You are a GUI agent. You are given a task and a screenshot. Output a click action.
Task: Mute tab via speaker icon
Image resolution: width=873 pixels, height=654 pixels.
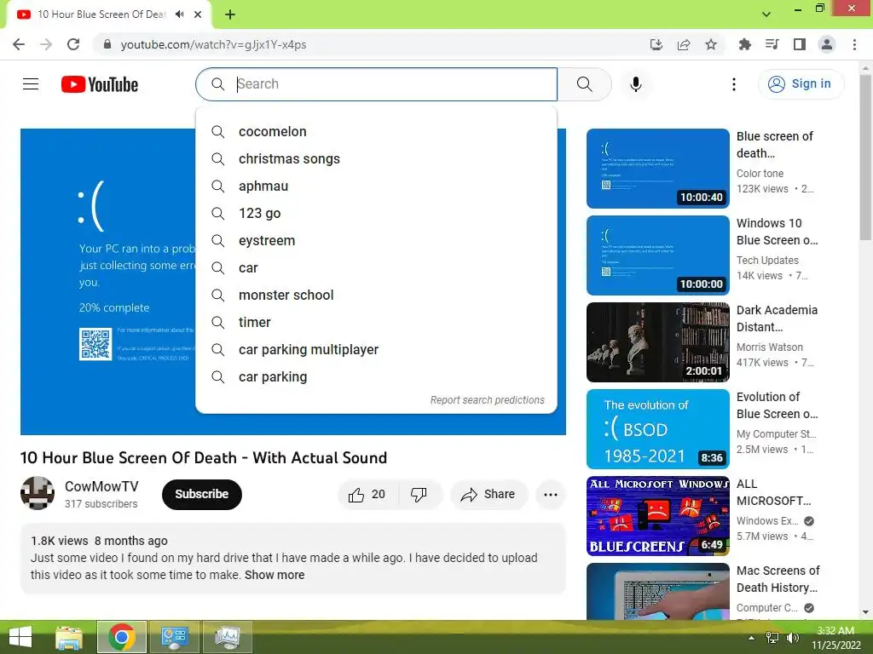(x=179, y=14)
